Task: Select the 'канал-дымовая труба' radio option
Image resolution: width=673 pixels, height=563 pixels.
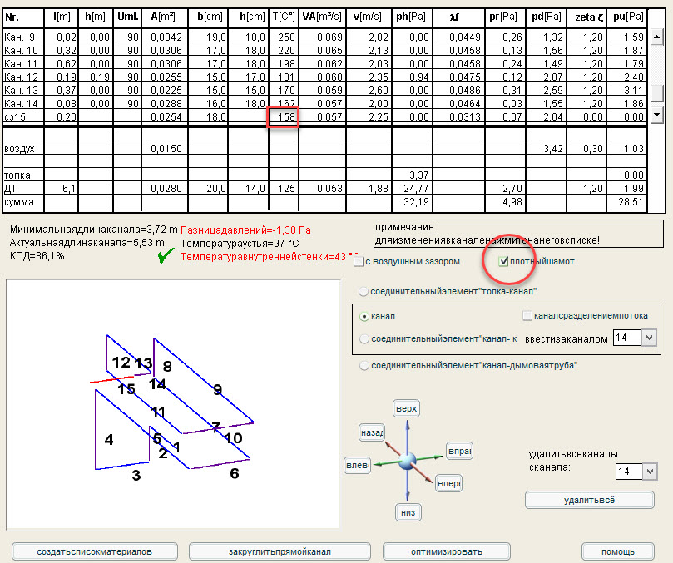Action: click(x=364, y=365)
